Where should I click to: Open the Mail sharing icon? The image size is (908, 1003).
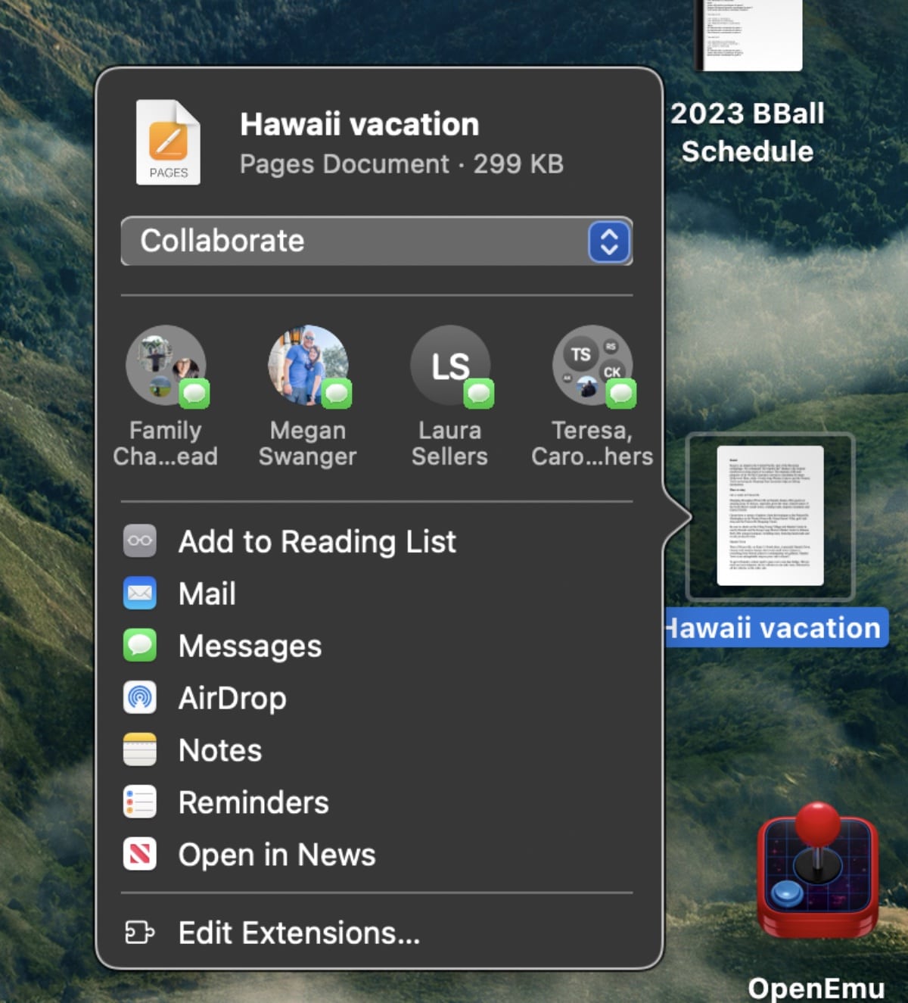139,593
